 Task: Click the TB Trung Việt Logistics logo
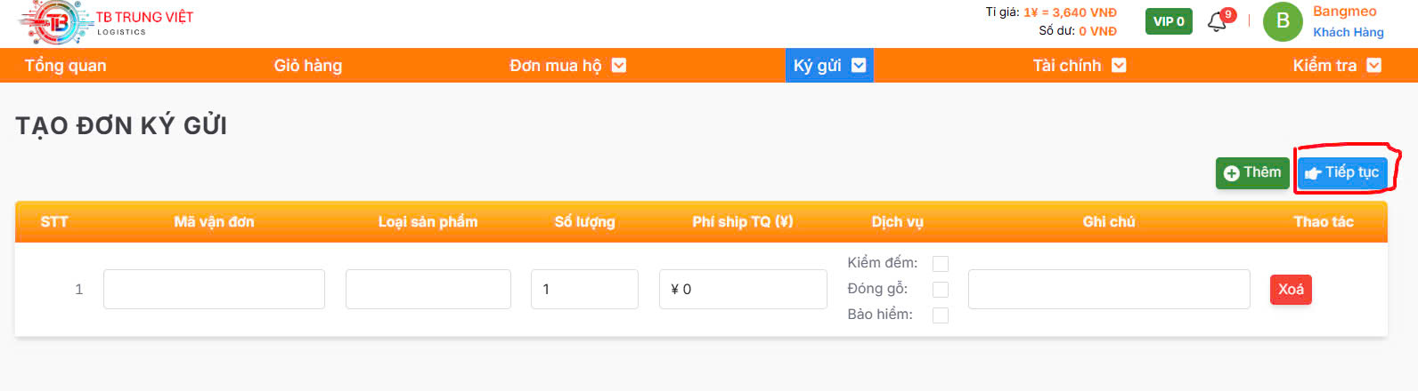point(106,23)
